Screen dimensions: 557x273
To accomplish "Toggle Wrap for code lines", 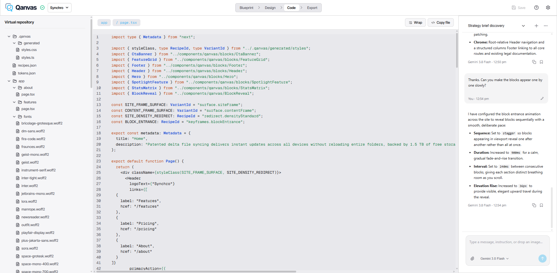I will 415,23.
